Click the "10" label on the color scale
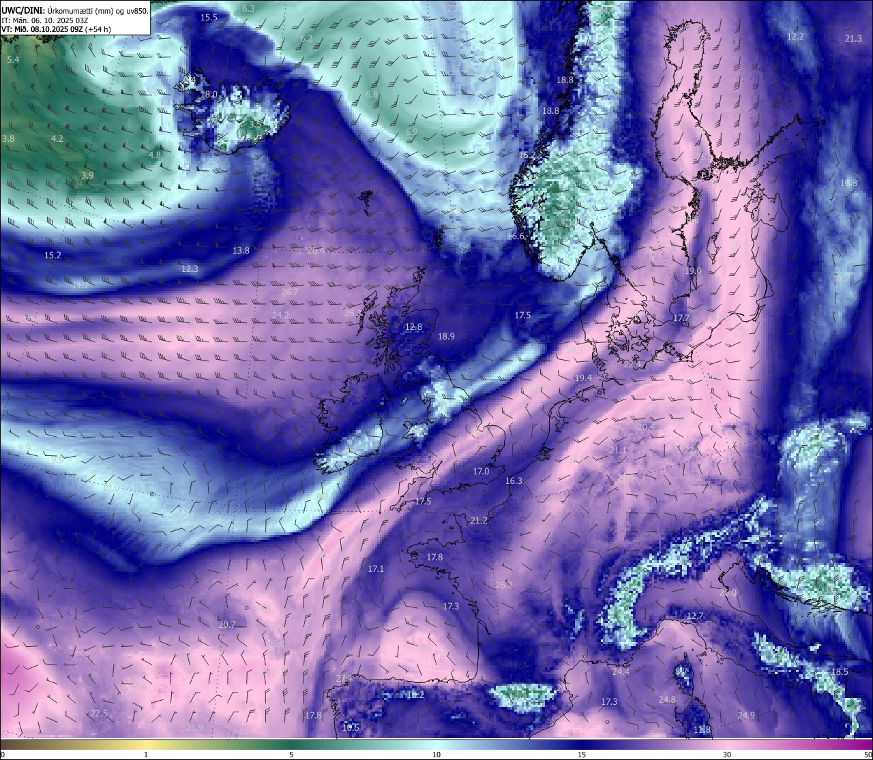The image size is (873, 760). tap(436, 755)
